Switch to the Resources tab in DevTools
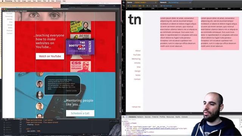 (x=170, y=117)
